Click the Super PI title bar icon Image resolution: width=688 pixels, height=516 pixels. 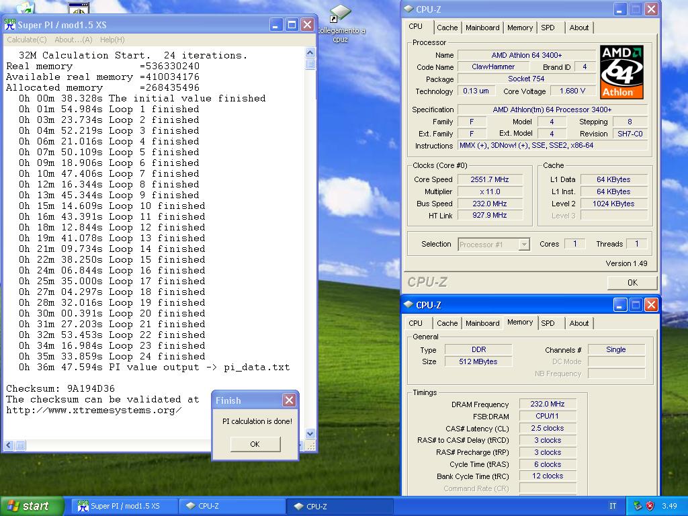[x=9, y=25]
